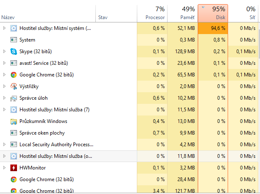
Task: Sort processes by the Název column
Action: pos(8,17)
